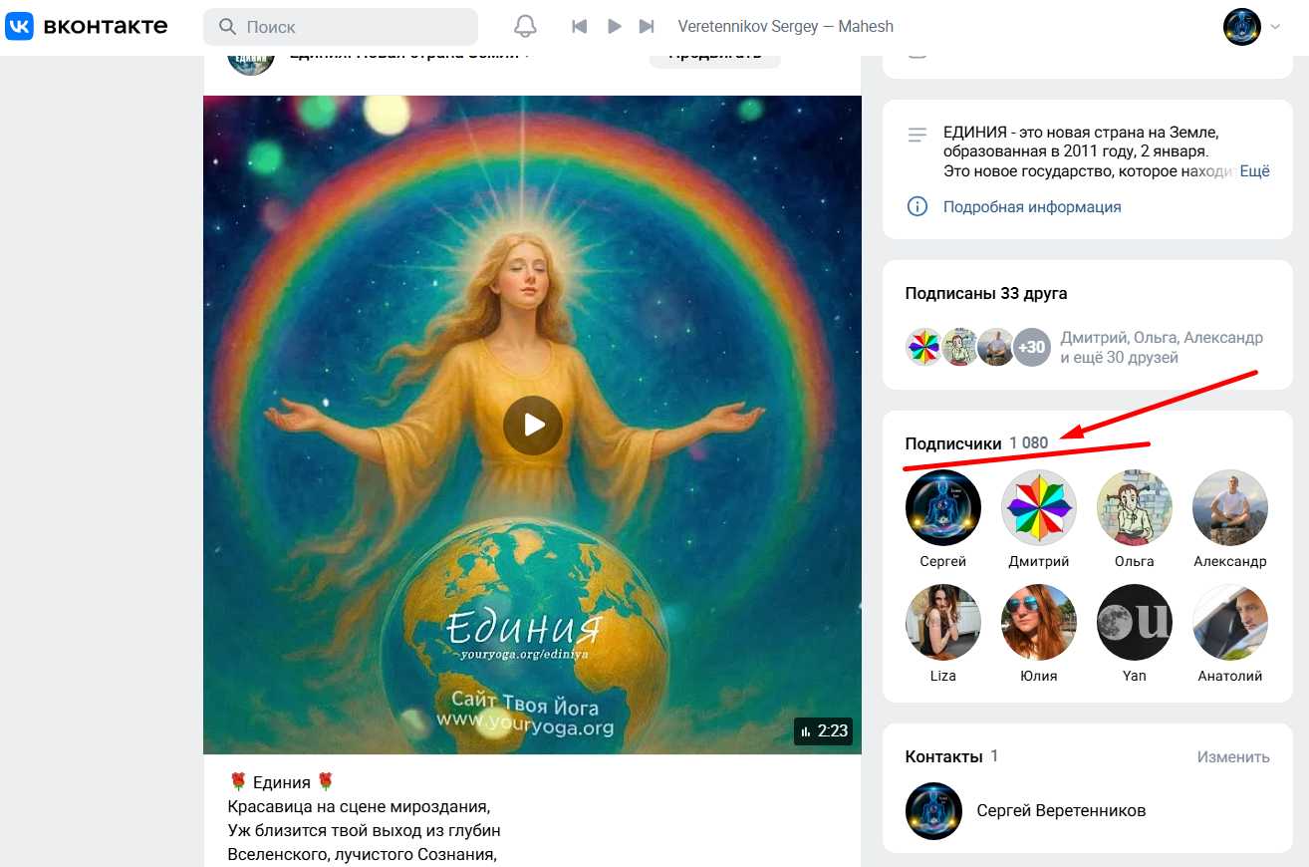The width and height of the screenshot is (1309, 867).
Task: Expand the profile menu chevron
Action: (x=1273, y=27)
